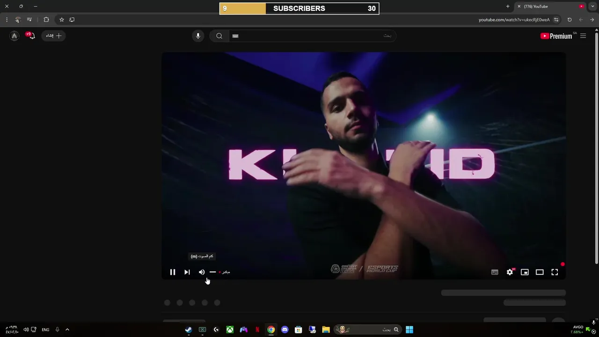Go back in browser history
599x337 pixels.
(x=592, y=20)
